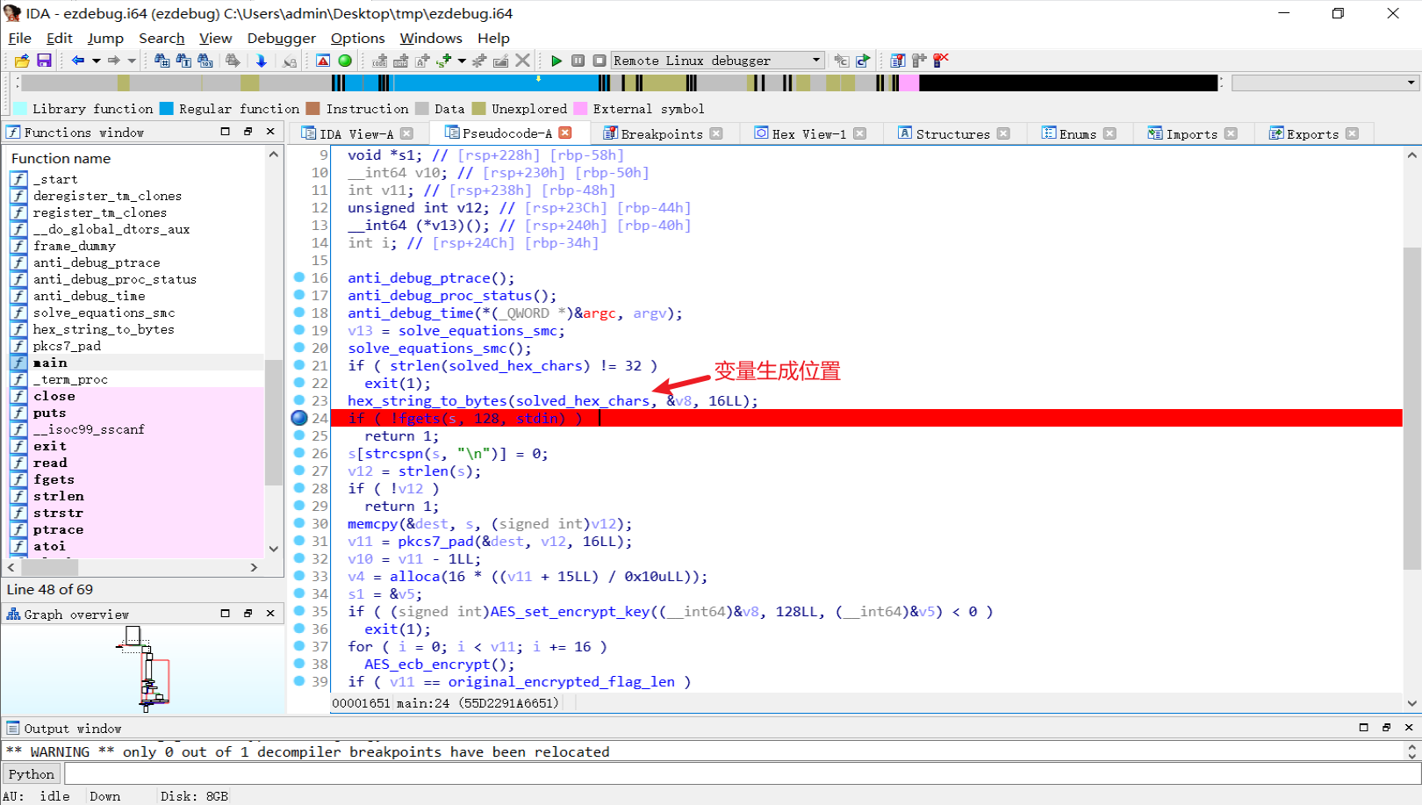Viewport: 1422px width, 805px height.
Task: Pause the debugged process
Action: pos(578,61)
